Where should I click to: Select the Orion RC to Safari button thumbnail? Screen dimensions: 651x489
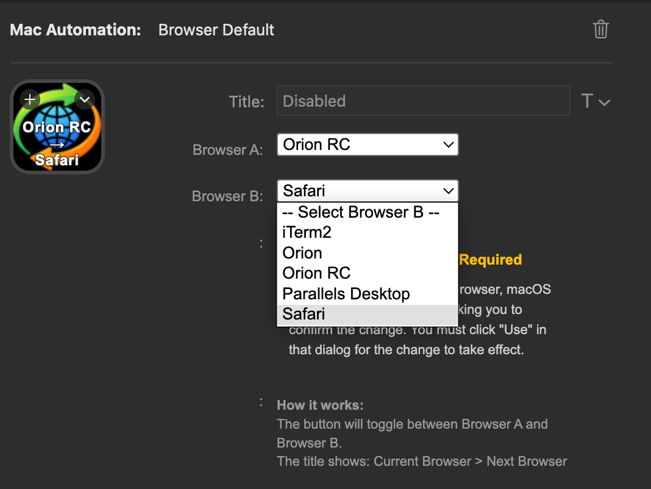tap(57, 126)
